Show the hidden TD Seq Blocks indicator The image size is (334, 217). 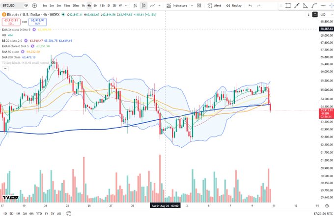tap(53, 63)
